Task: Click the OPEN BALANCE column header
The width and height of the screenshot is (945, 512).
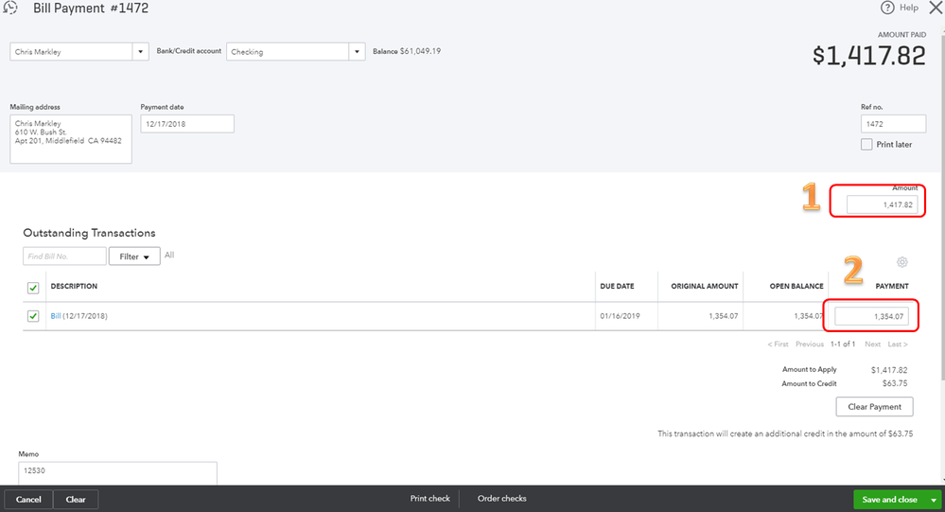Action: [x=796, y=287]
